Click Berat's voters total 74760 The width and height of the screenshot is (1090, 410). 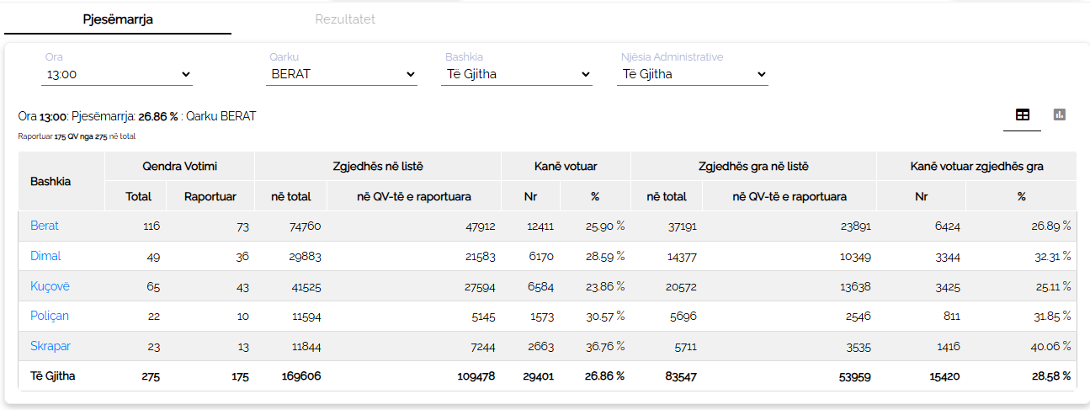(304, 226)
